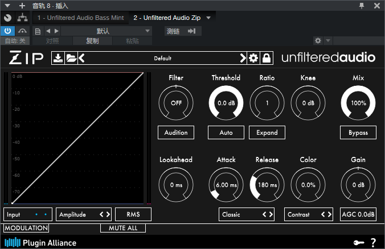Select the Unfiltered Audio Zip tab
The width and height of the screenshot is (385, 249).
click(167, 18)
